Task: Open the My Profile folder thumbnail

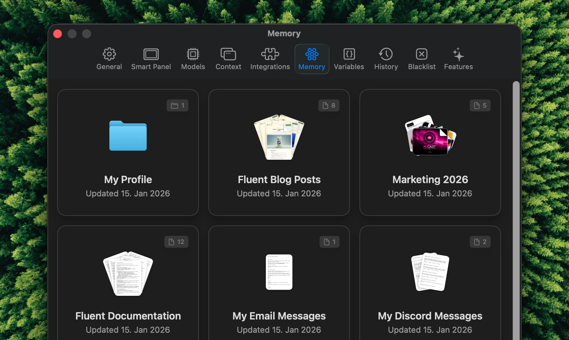Action: pyautogui.click(x=128, y=136)
